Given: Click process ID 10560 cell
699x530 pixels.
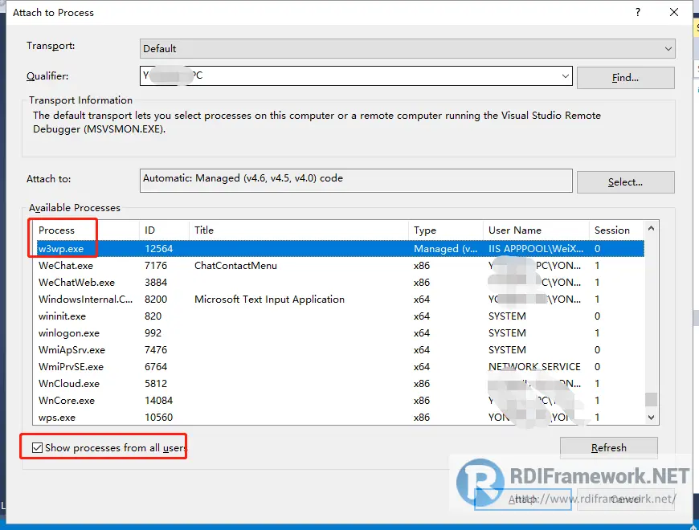Looking at the screenshot, I should click(x=159, y=418).
